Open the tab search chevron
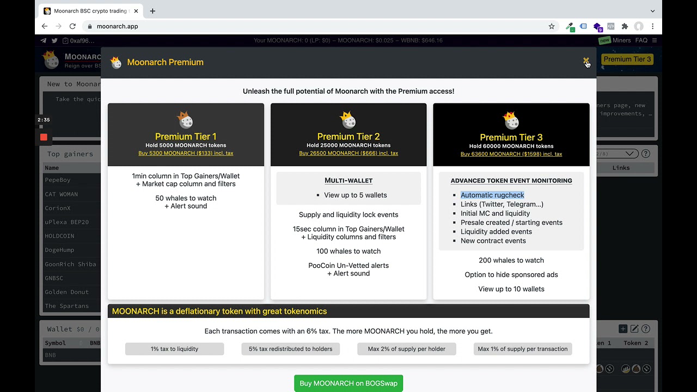This screenshot has height=392, width=697. [x=652, y=11]
